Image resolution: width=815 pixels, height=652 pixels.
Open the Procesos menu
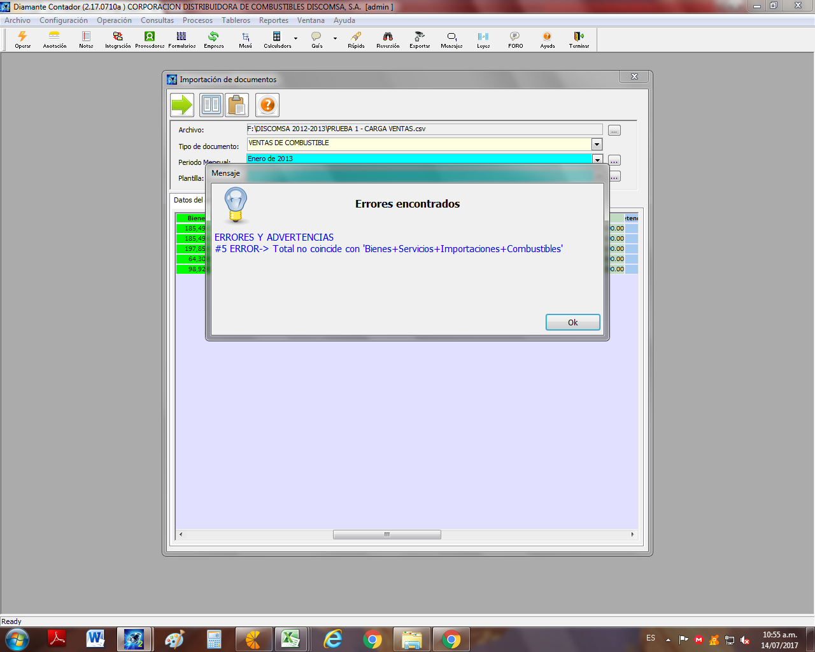pyautogui.click(x=197, y=20)
